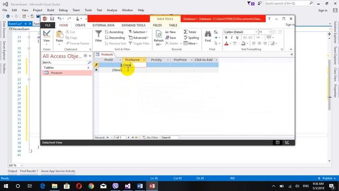Open the FILE tab in Access
This screenshot has width=339, height=191.
coord(48,25)
